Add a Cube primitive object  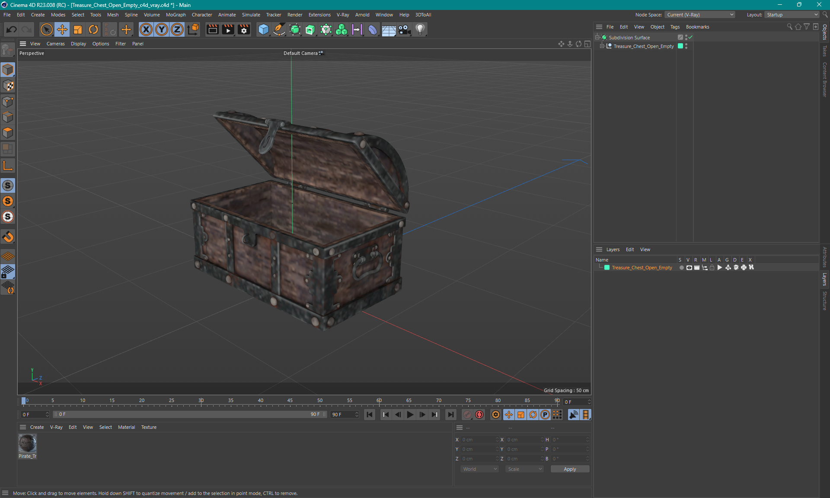point(263,29)
